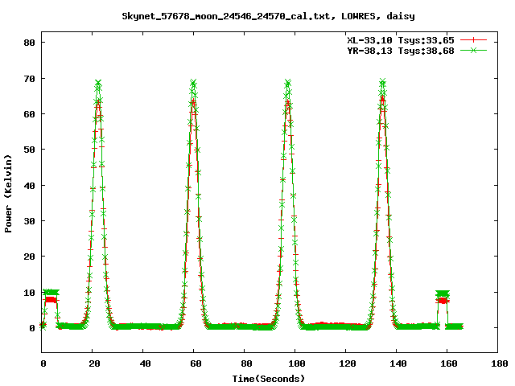Click the y-axis tick label 30
Screen dimensions: 515x386
click(x=29, y=221)
